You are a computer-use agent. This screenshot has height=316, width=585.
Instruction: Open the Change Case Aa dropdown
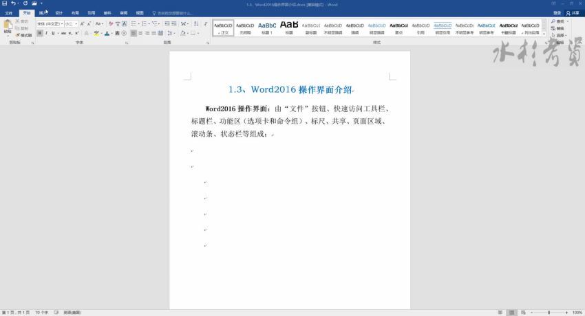99,24
